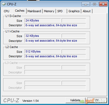Open the Memory tab
This screenshot has height=105, width=109.
[x=49, y=11]
